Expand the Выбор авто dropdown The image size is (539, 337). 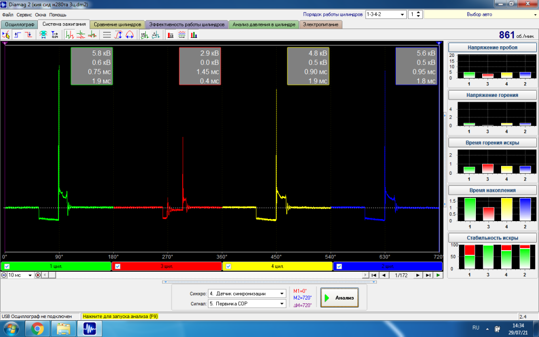click(x=481, y=14)
